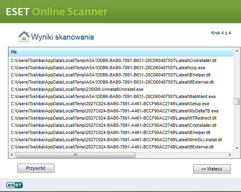This screenshot has width=241, height=192.
Task: Click the vertical scrollbar thumb
Action: pos(237,102)
